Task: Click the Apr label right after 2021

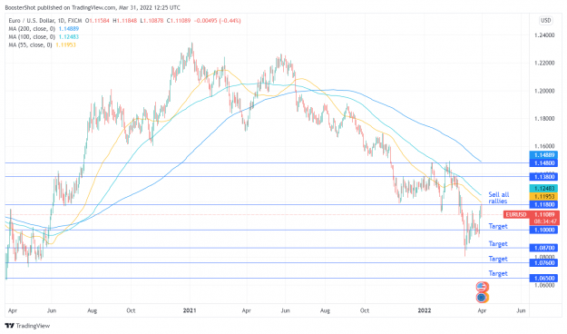Action: pos(246,310)
